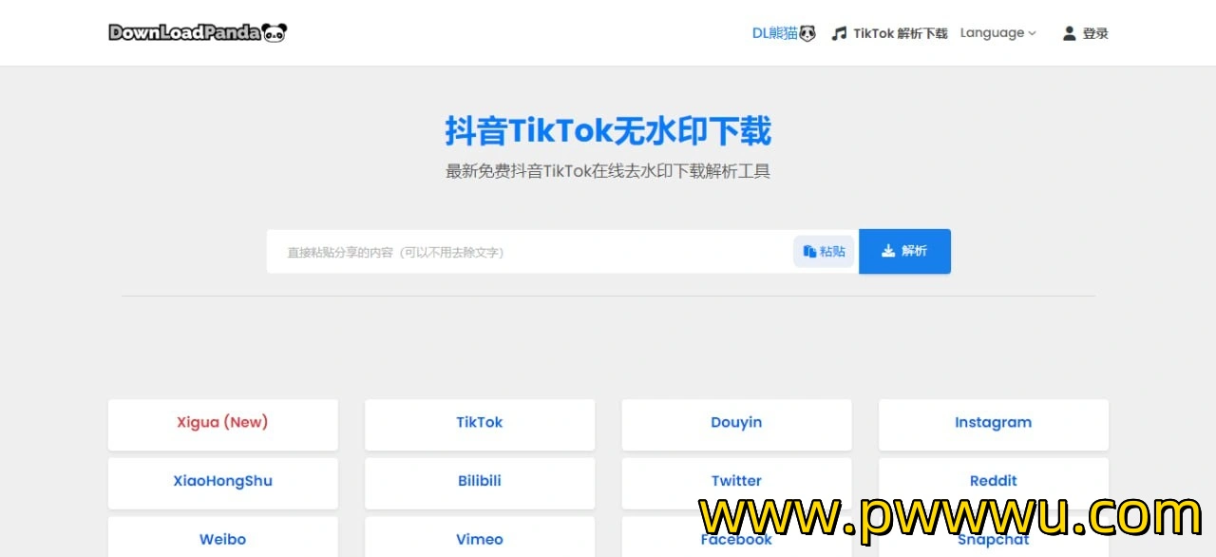Click the DownLoadPanda logo
The image size is (1216, 557).
[198, 32]
